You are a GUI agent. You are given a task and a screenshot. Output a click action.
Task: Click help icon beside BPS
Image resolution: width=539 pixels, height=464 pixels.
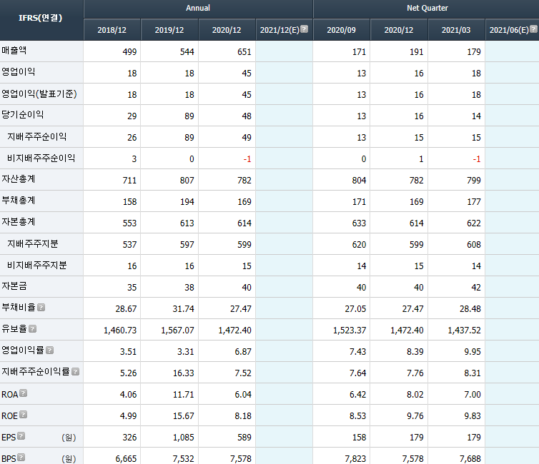[x=21, y=458]
